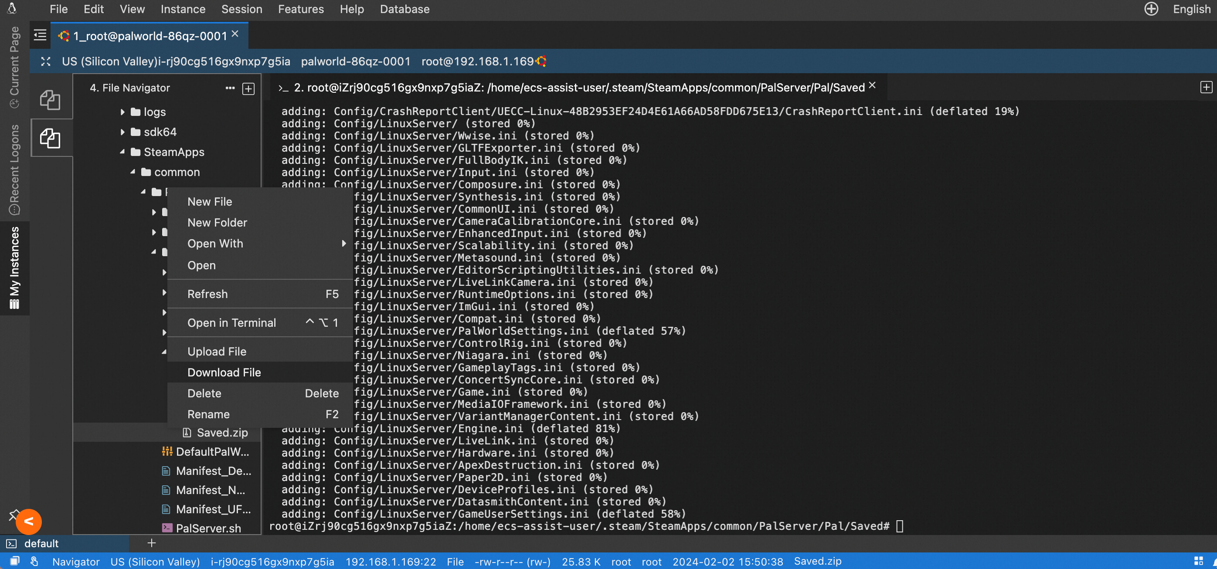
Task: Click the fullscreen expand arrows icon
Action: click(x=45, y=61)
